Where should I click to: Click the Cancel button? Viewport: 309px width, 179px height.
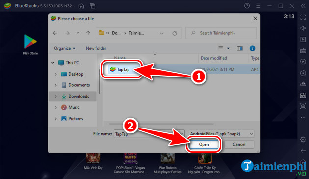coord(239,145)
